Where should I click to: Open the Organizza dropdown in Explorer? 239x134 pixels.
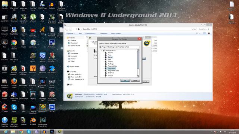coord(70,33)
